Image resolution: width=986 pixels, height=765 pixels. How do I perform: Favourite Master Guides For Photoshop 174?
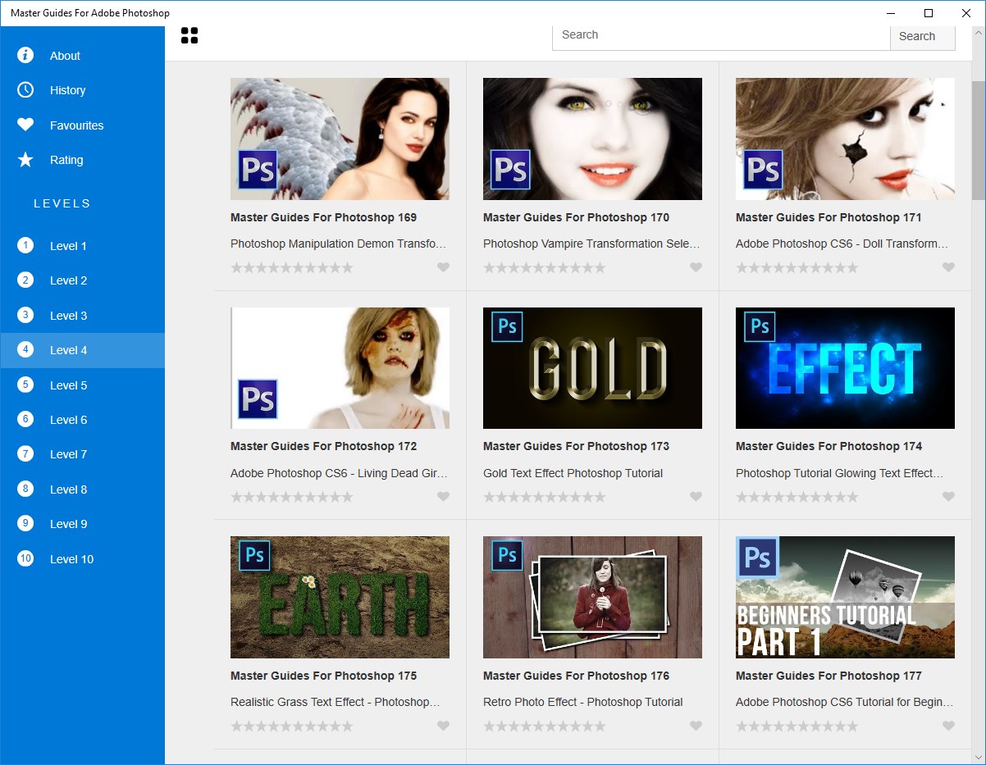click(x=948, y=497)
